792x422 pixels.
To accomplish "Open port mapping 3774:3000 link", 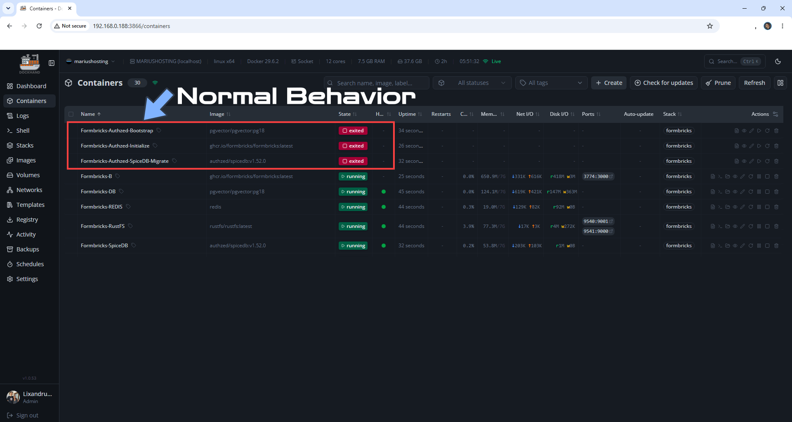I will [598, 176].
